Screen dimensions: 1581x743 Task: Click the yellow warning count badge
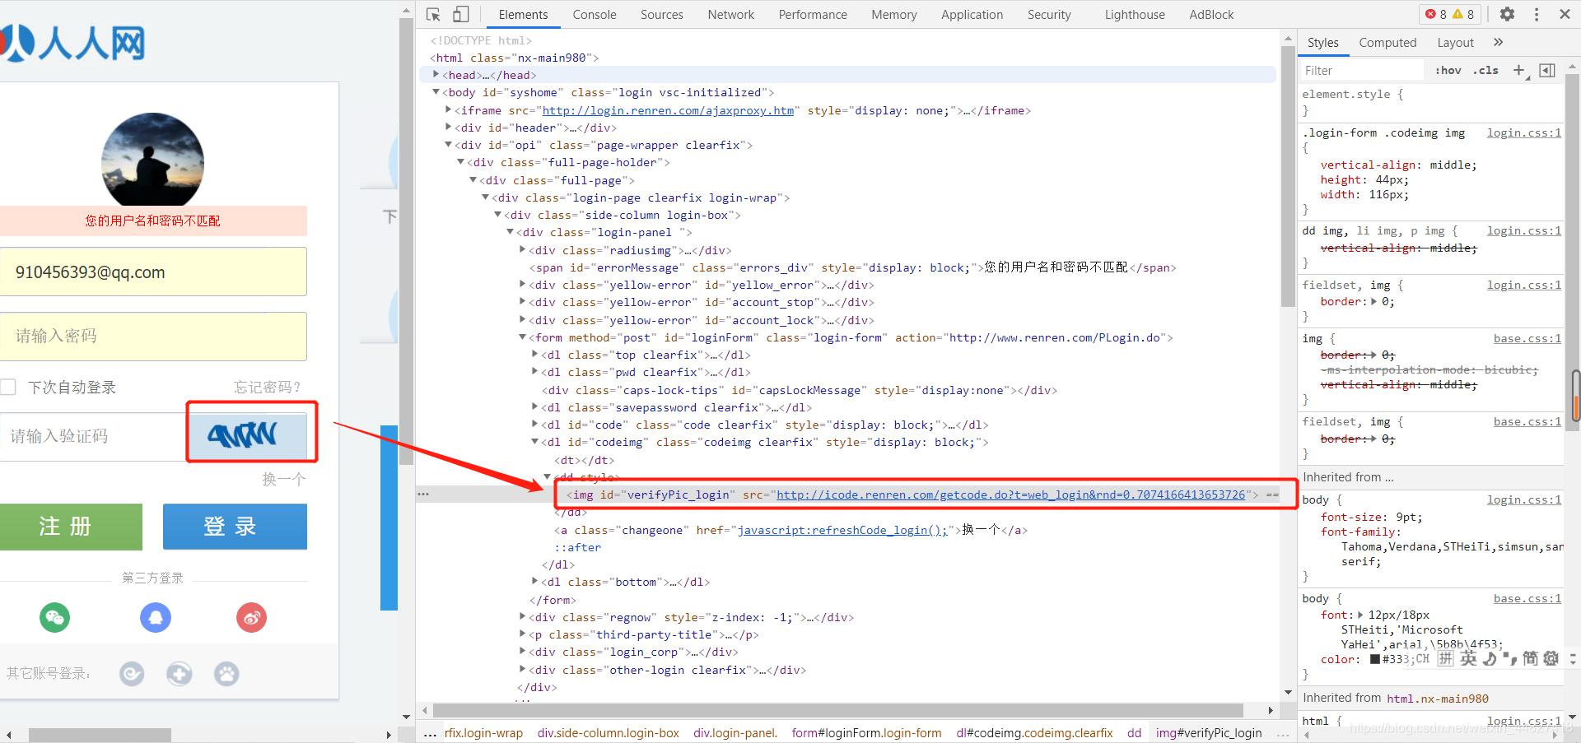coord(1463,14)
